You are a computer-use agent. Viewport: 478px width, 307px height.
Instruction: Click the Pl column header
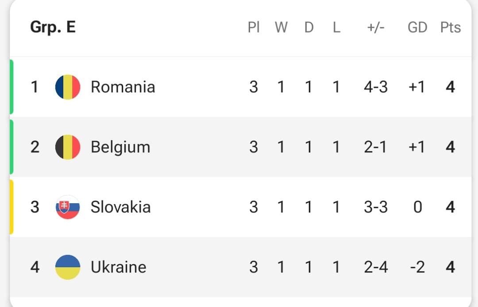tap(254, 27)
